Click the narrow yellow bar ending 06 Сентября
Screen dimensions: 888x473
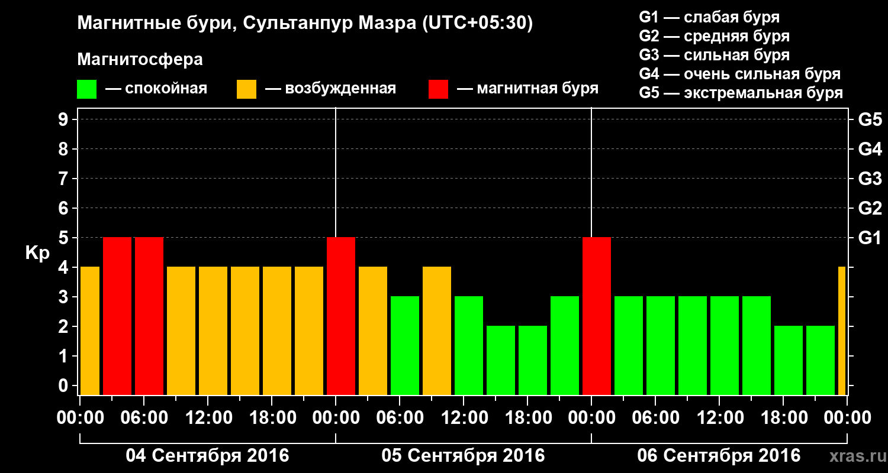(x=842, y=331)
